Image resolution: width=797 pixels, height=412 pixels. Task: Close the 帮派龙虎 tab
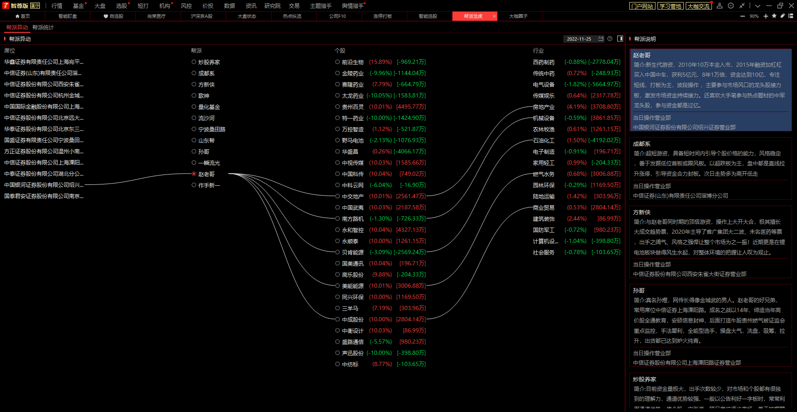[494, 16]
